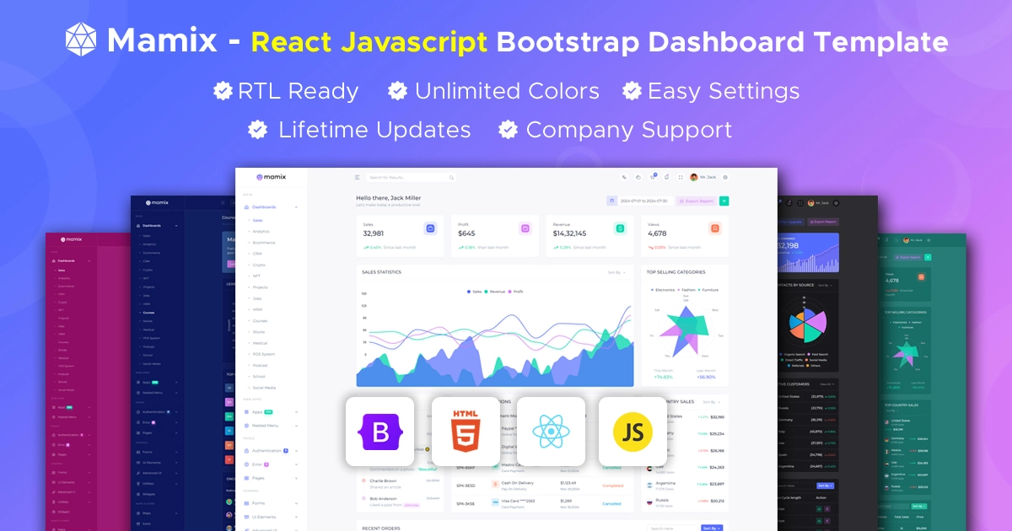Click the Profit card pink icon
This screenshot has height=531, width=1012.
click(x=525, y=228)
